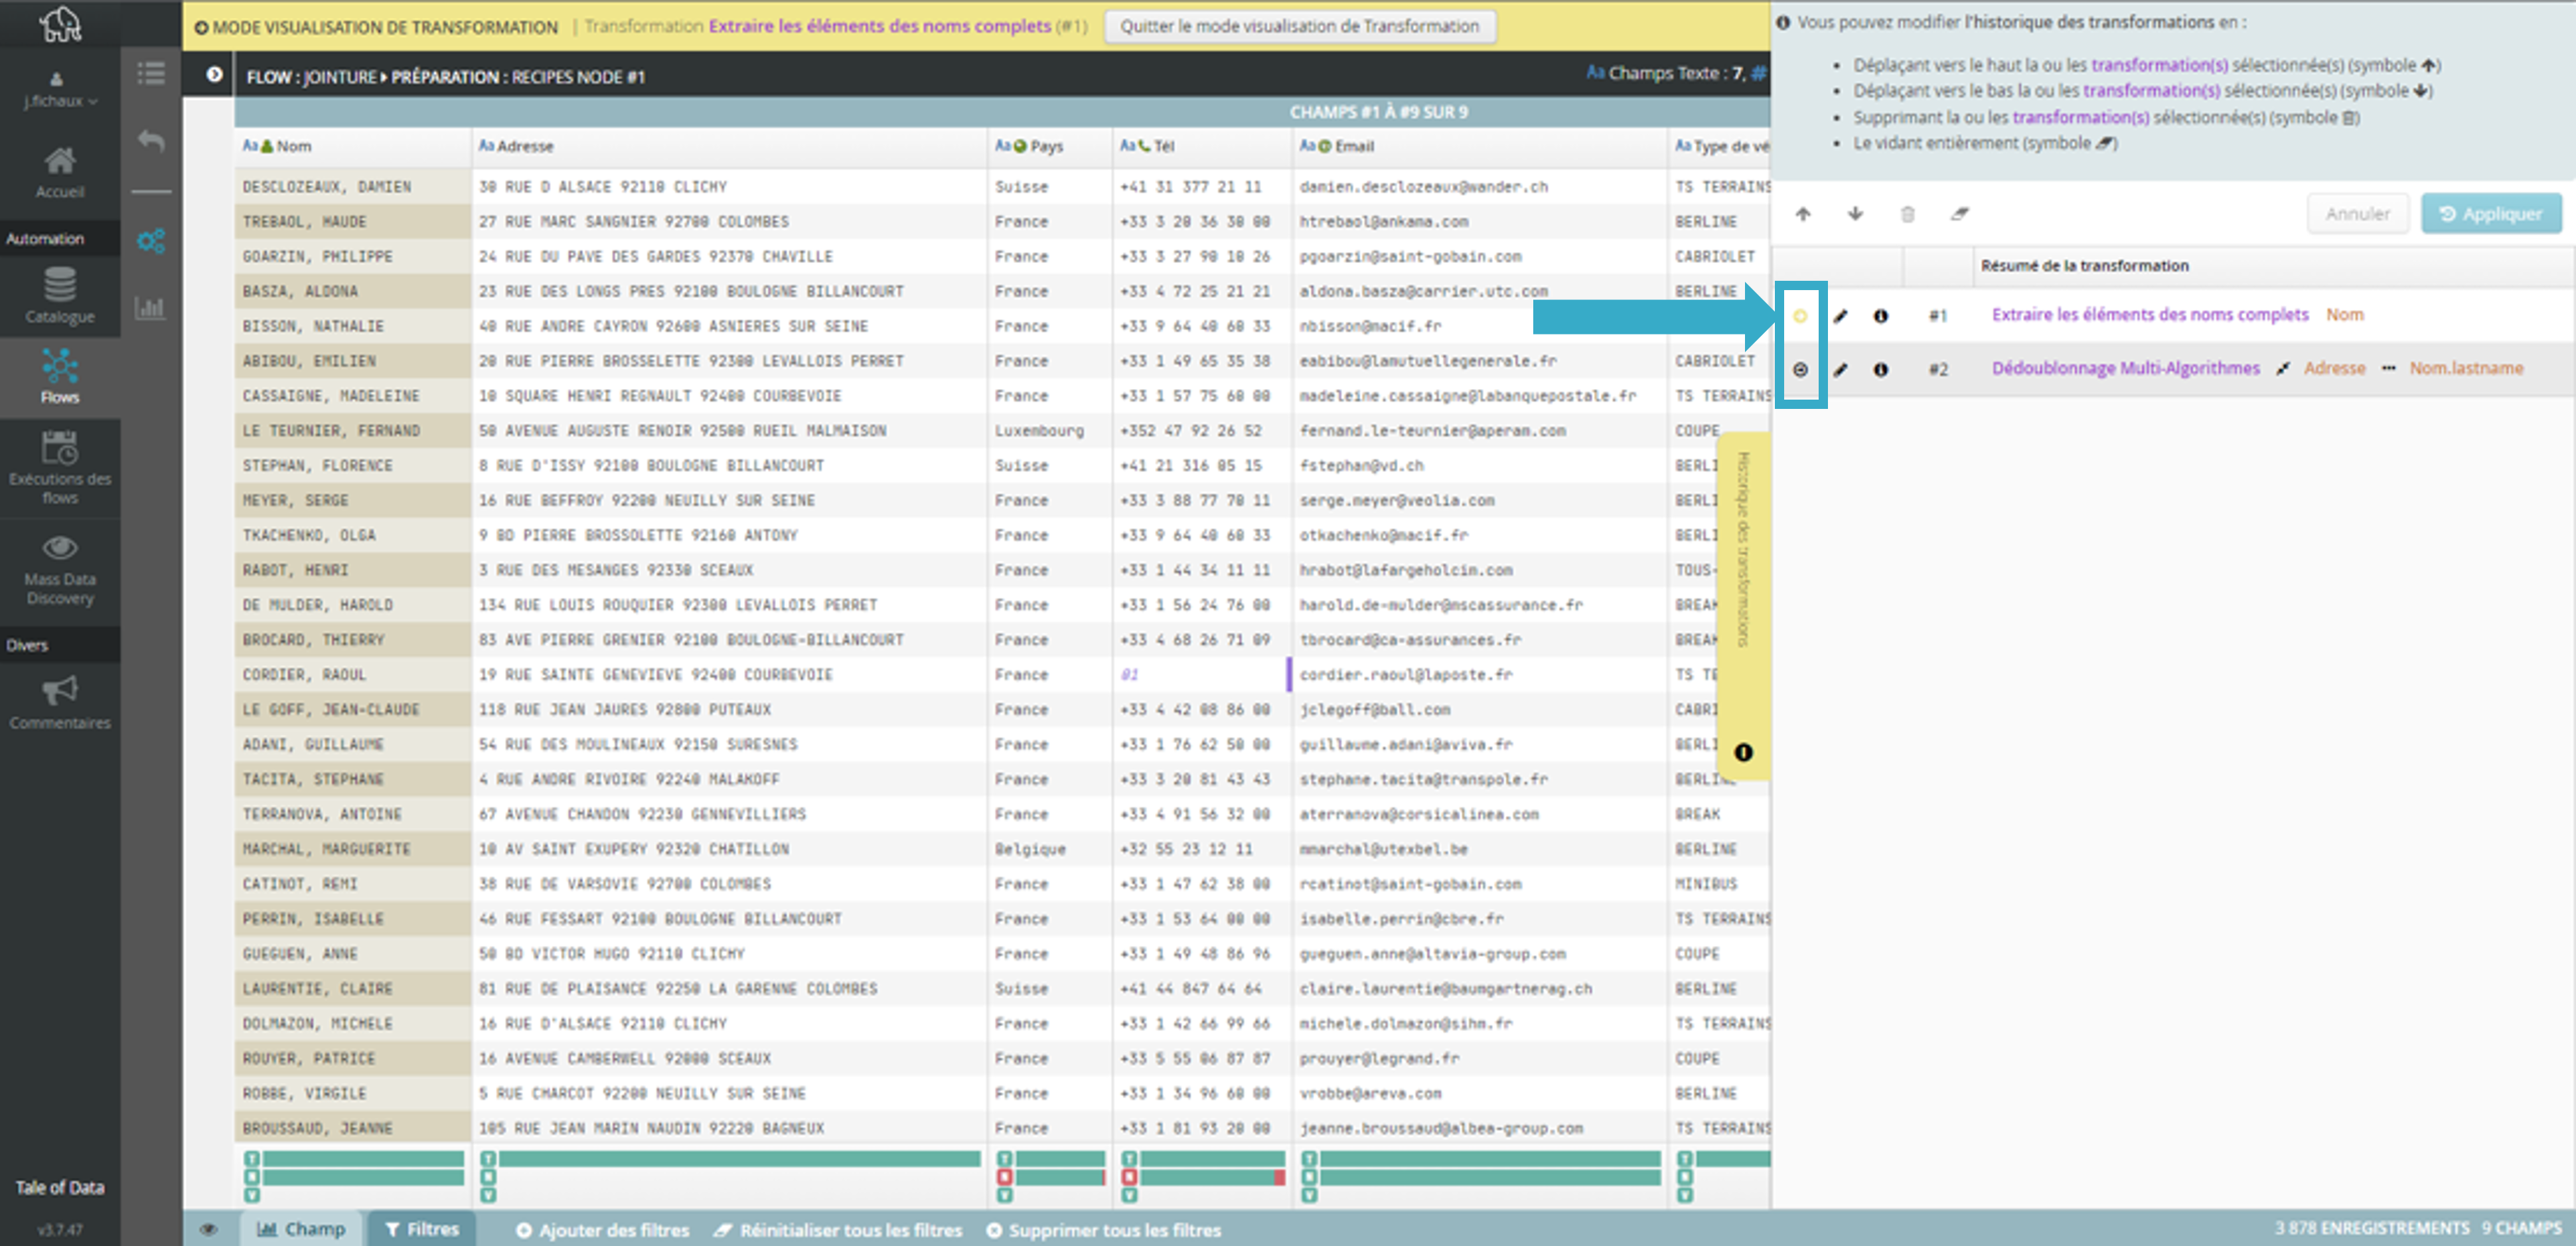Screen dimensions: 2576x1246
Task: Expand the ellipsis in transformation #2
Action: point(2388,369)
